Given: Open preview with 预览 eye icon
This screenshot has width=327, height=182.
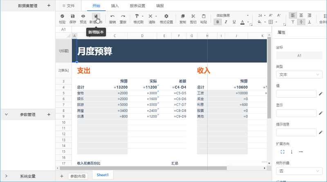Looking at the screenshot, I should 83,16.
